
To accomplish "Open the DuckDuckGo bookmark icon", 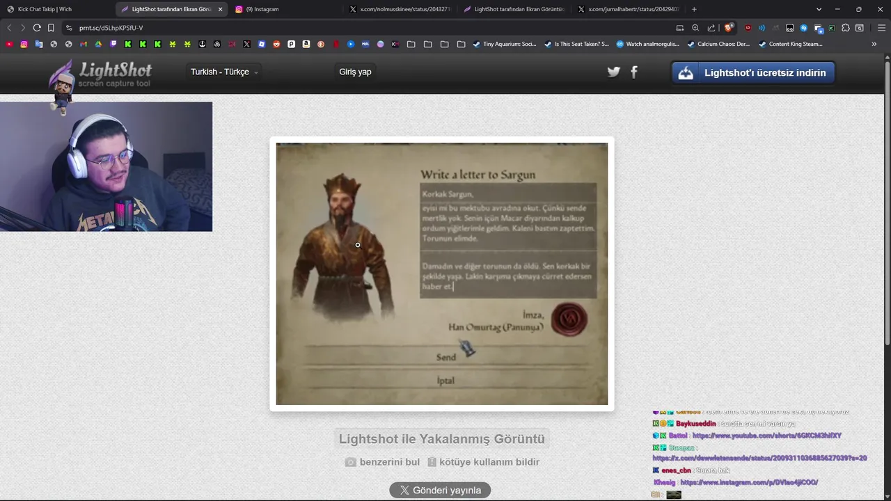I will (321, 44).
